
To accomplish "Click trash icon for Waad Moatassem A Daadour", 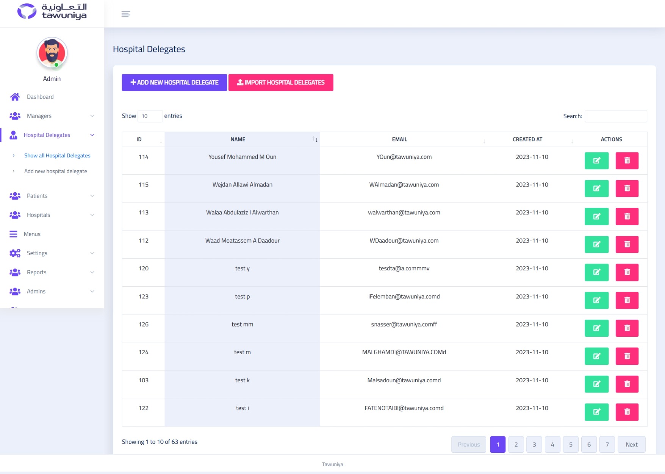I will (x=627, y=245).
